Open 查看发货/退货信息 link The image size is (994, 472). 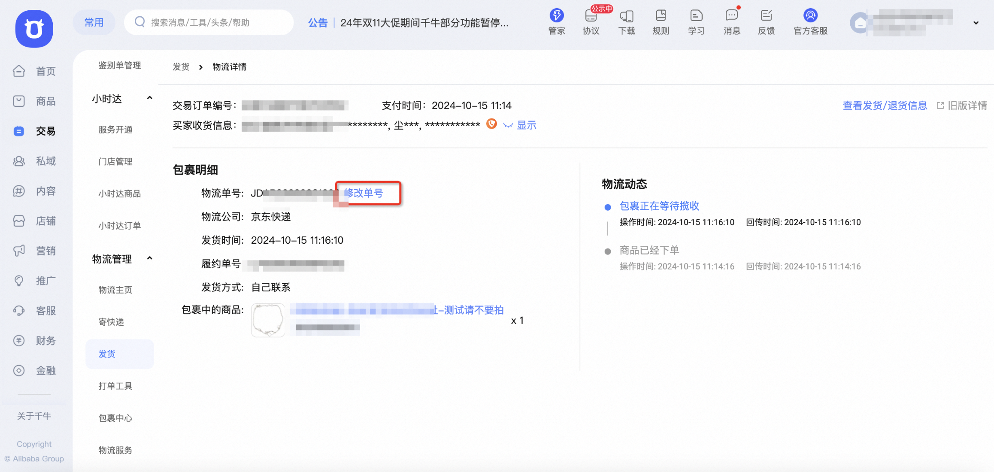885,106
